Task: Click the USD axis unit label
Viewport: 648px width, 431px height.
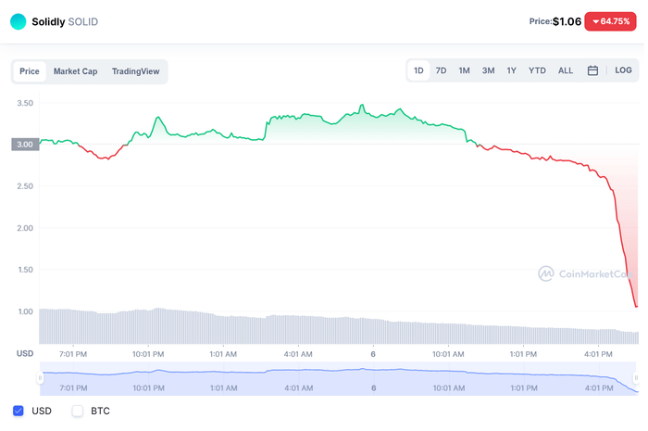Action: coord(25,353)
